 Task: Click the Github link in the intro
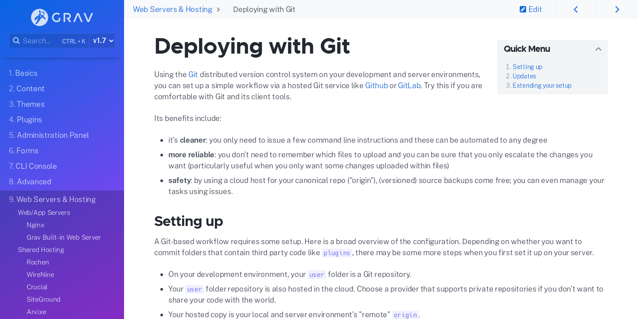coord(376,86)
